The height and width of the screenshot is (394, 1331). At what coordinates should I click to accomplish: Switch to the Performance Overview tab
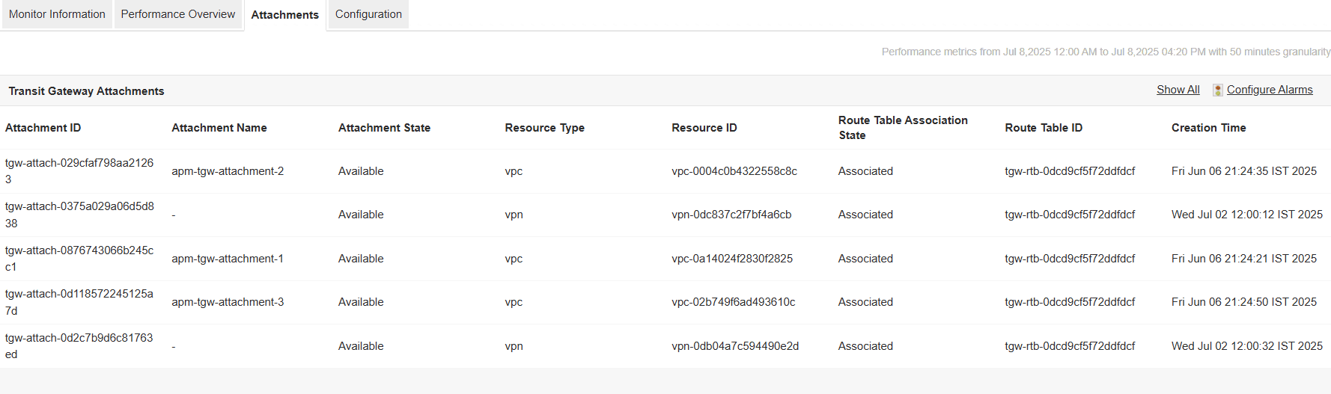pyautogui.click(x=178, y=14)
